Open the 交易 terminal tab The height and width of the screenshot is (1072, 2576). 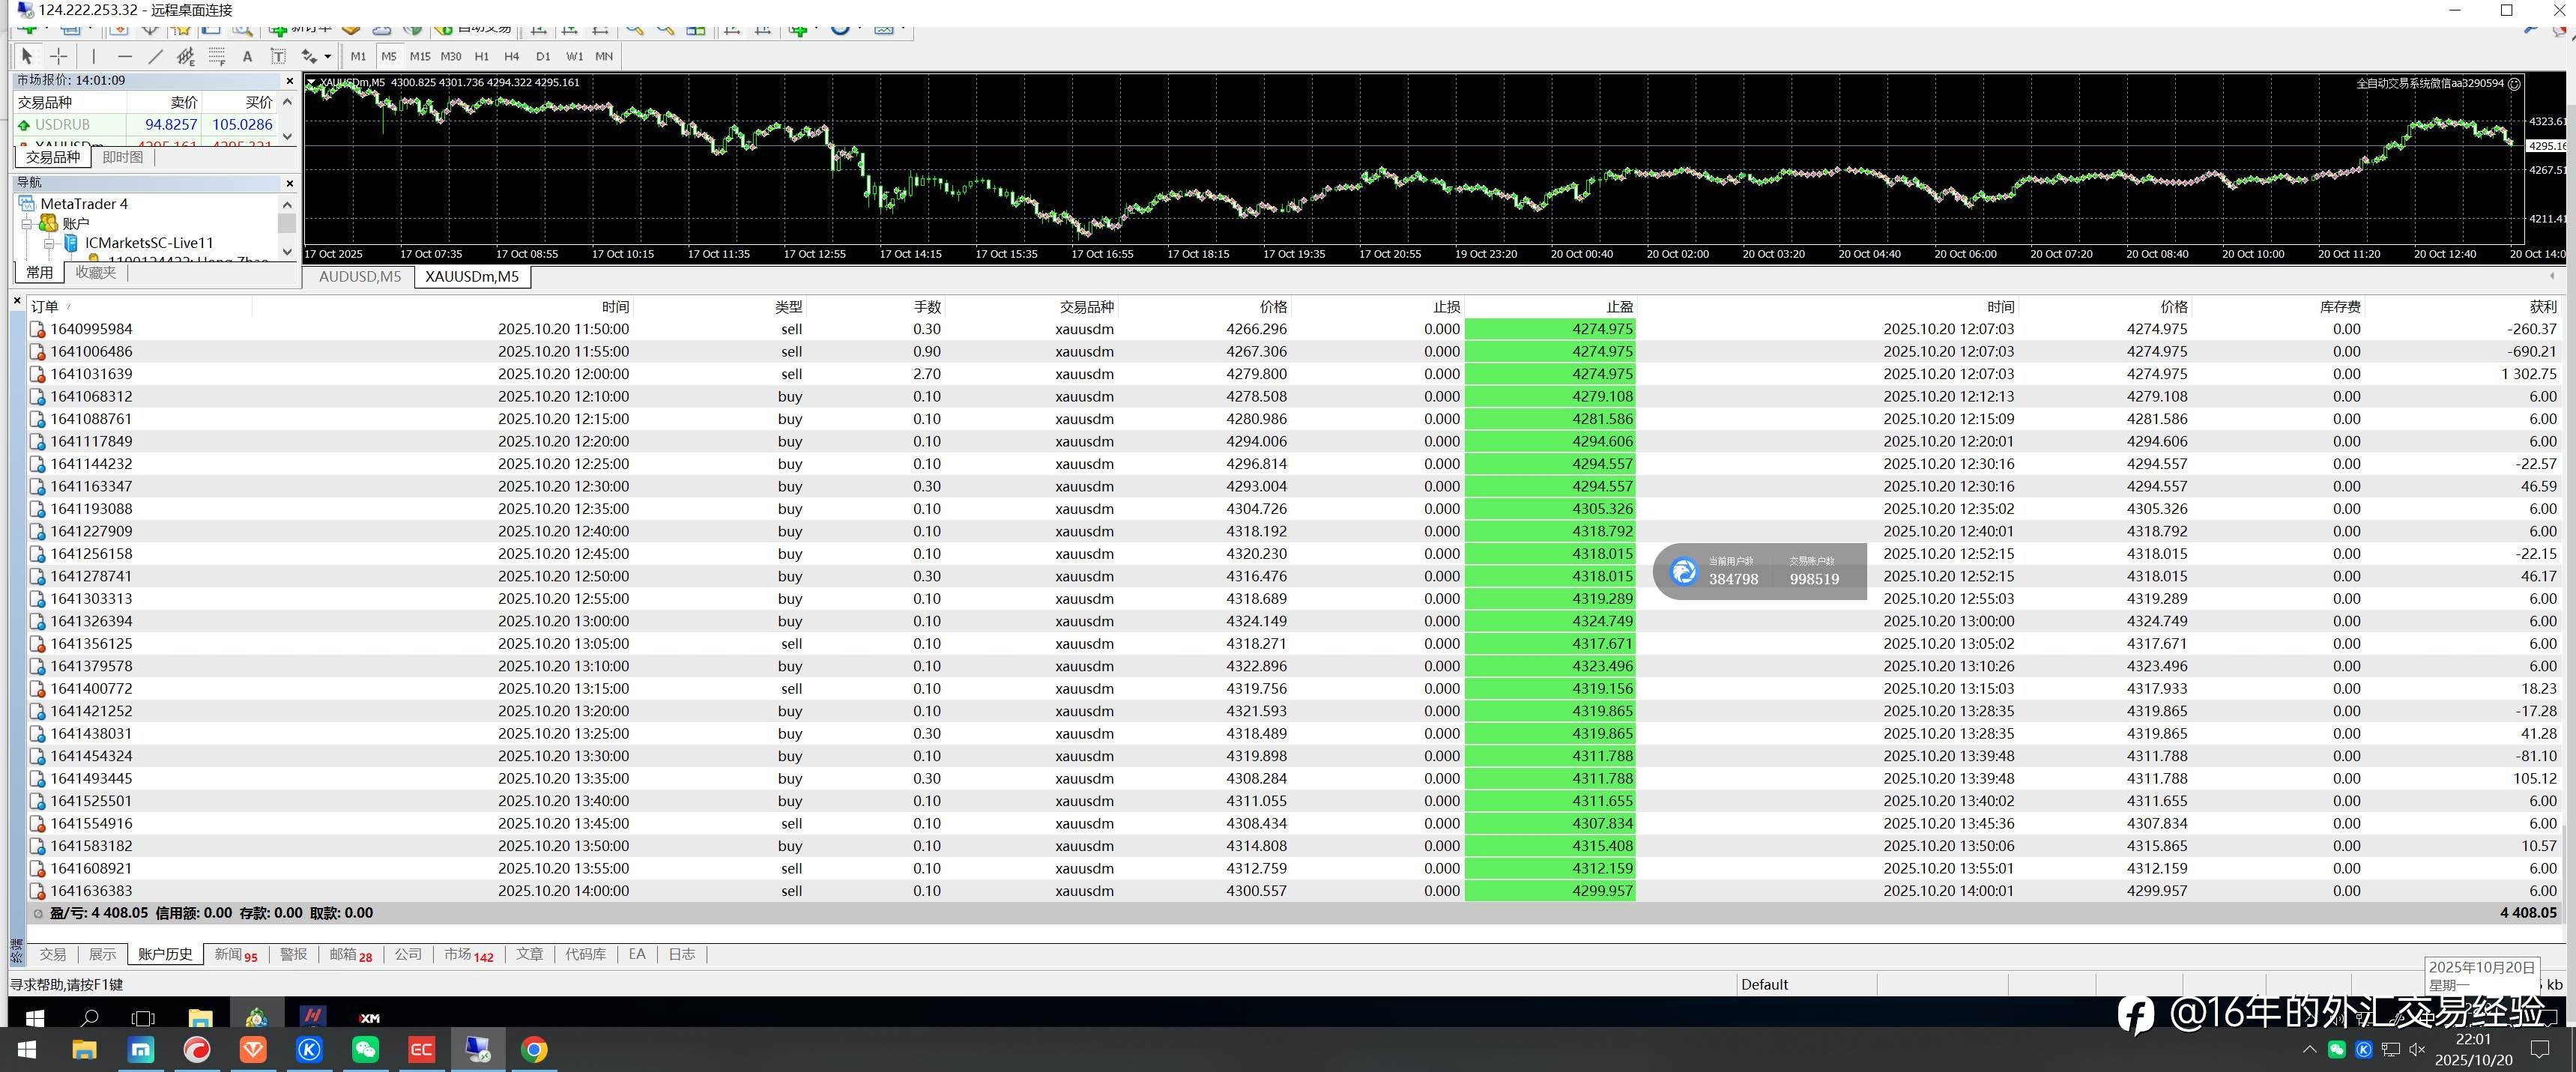pyautogui.click(x=52, y=954)
